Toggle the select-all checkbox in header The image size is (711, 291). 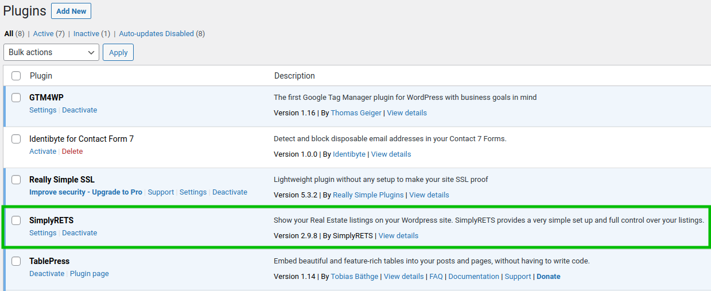(x=16, y=76)
